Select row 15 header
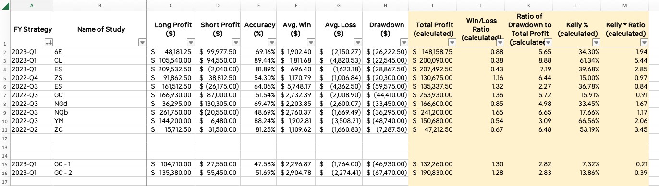Image resolution: width=659 pixels, height=186 pixels. [x=5, y=164]
